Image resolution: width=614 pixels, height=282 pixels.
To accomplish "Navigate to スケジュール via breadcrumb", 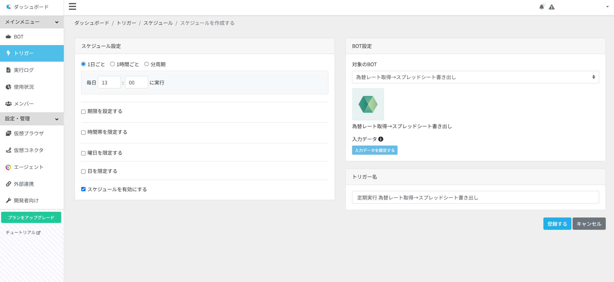I will (158, 23).
